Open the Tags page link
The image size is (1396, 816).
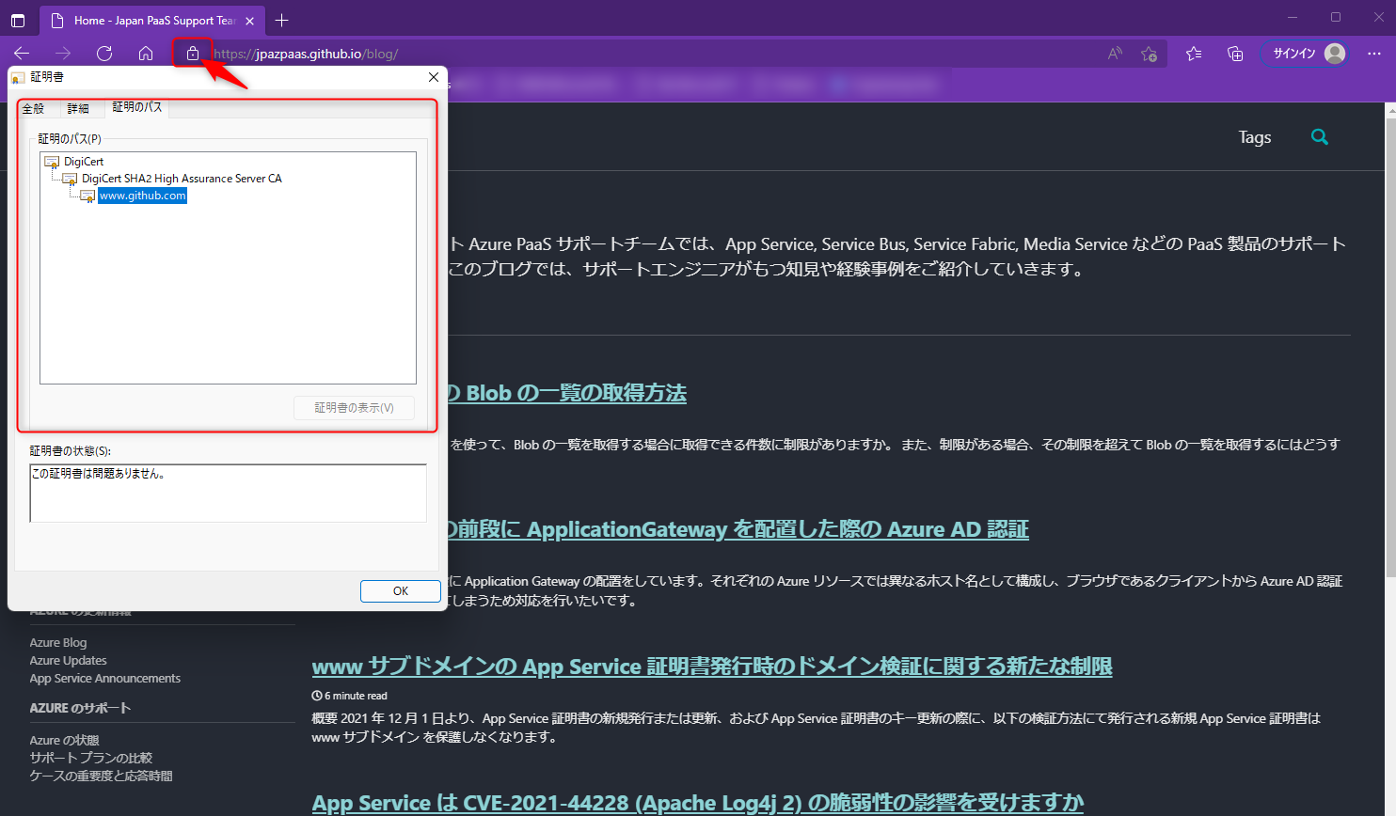coord(1254,137)
